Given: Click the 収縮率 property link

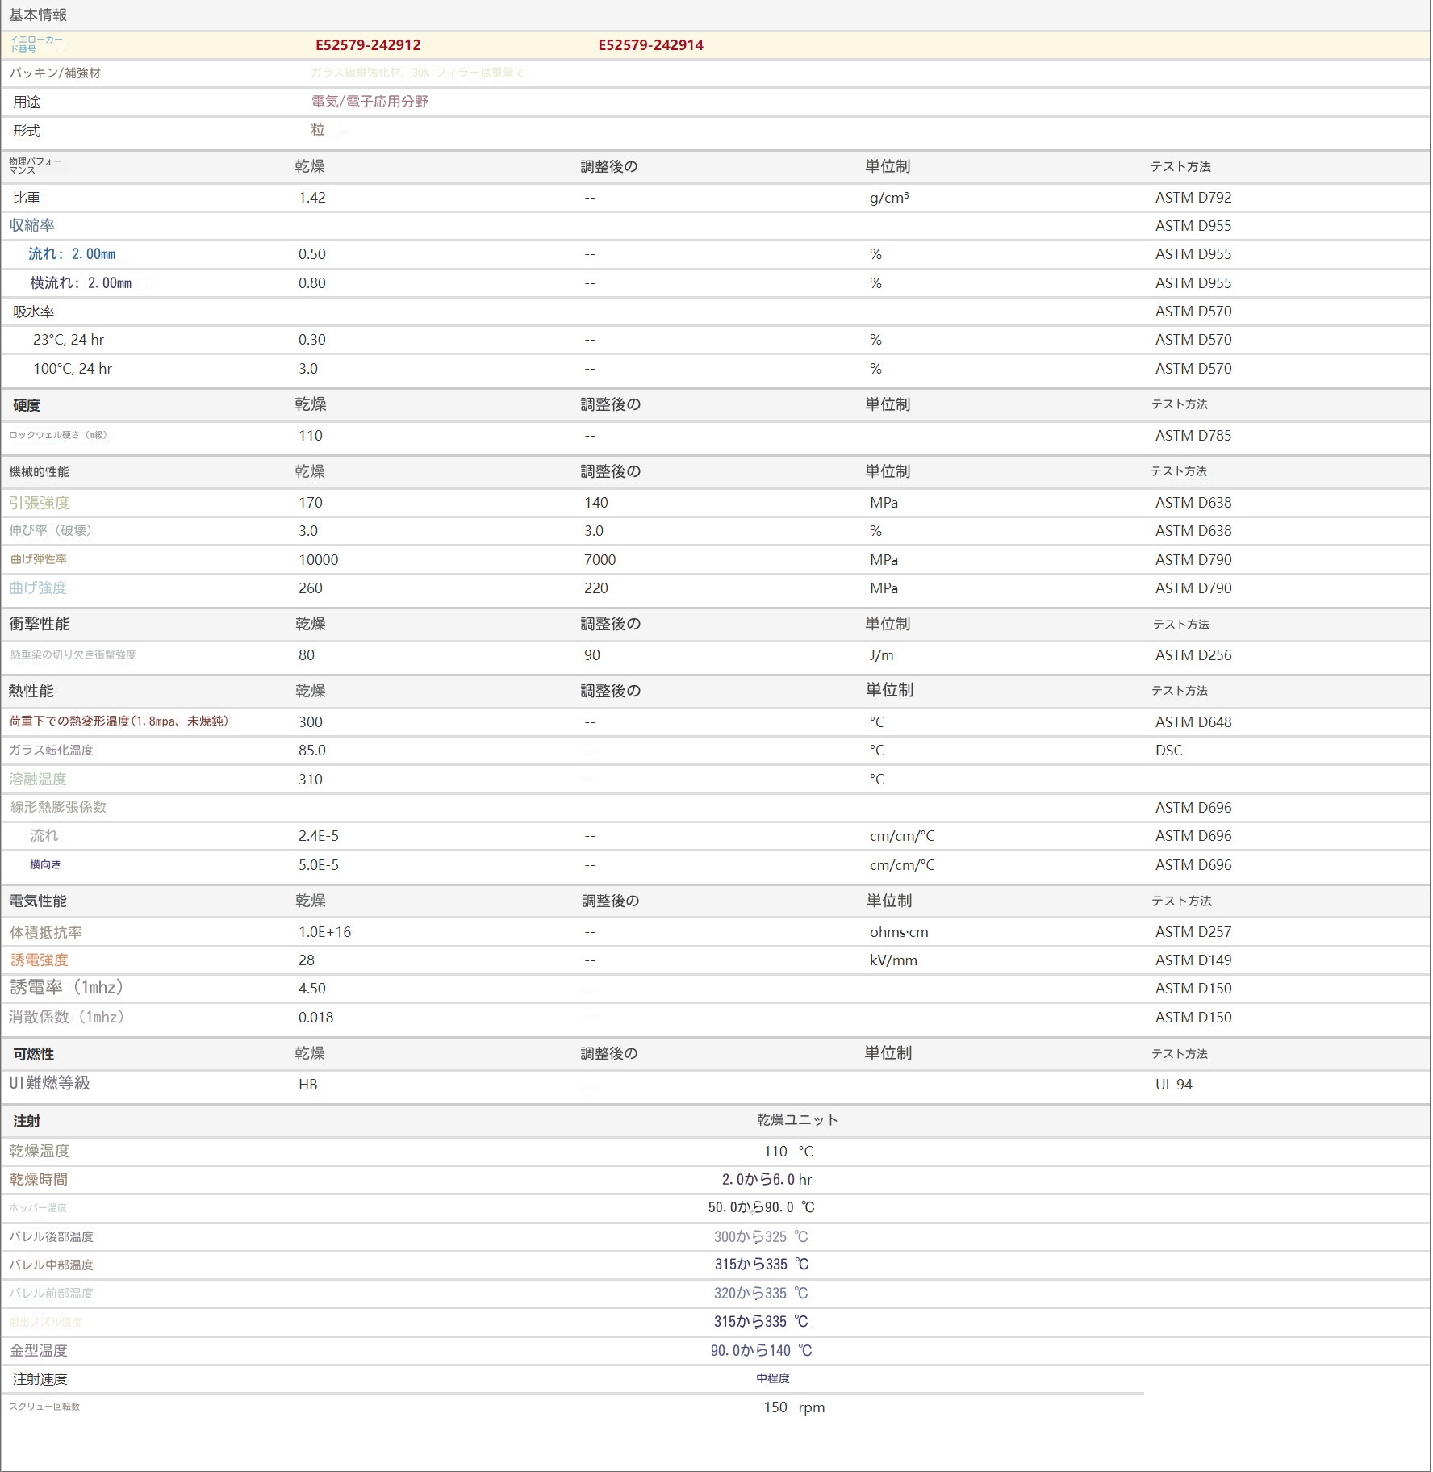Looking at the screenshot, I should point(32,226).
